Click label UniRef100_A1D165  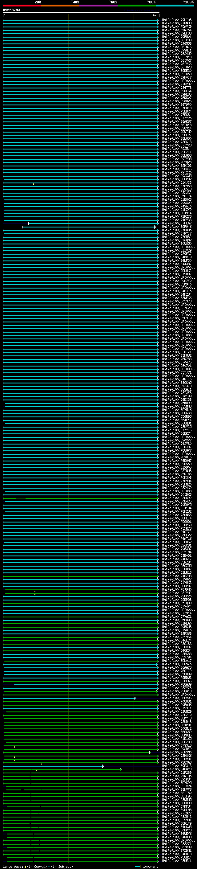177,739
